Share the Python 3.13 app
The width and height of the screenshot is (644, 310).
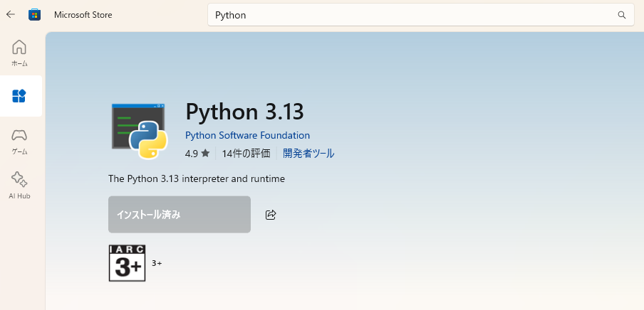pyautogui.click(x=271, y=215)
